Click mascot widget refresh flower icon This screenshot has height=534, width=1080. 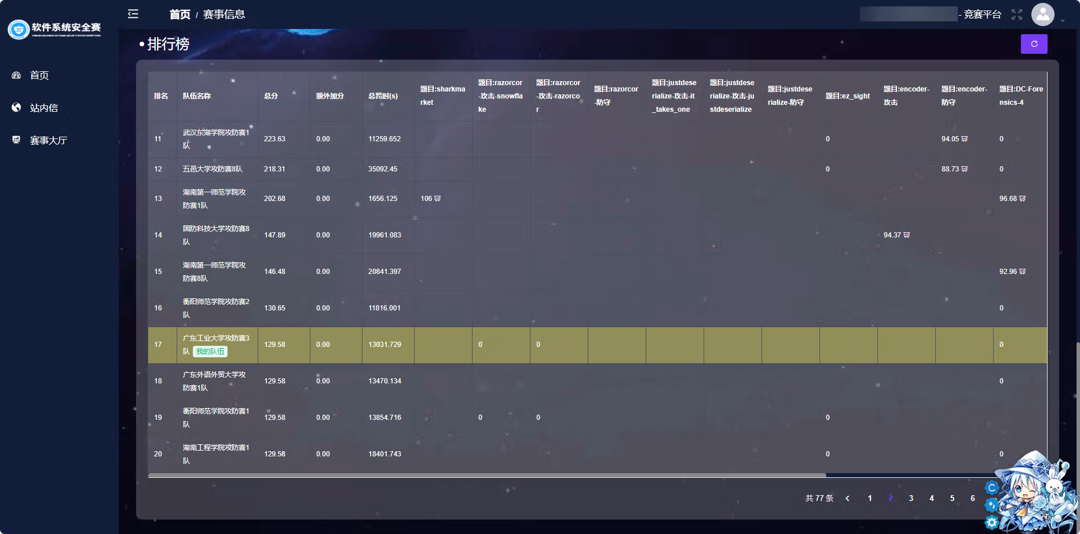point(992,488)
